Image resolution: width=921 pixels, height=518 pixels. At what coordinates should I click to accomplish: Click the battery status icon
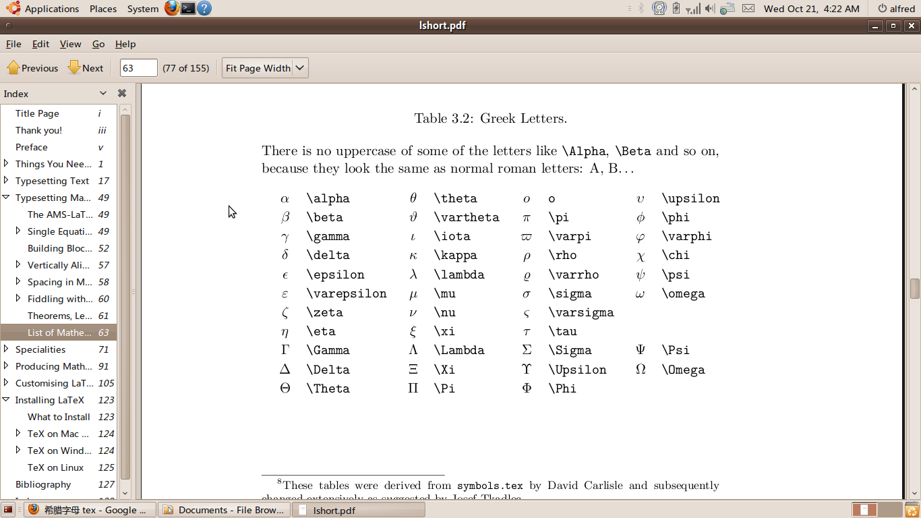pos(676,9)
